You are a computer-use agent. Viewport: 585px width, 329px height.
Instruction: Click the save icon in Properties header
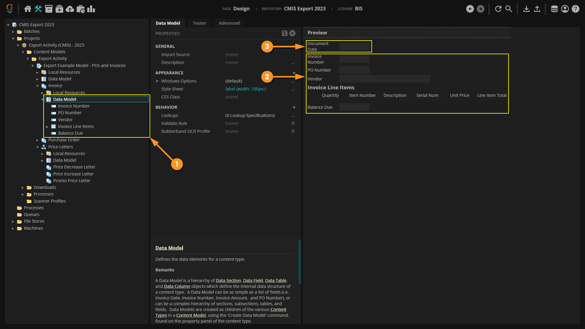(285, 33)
